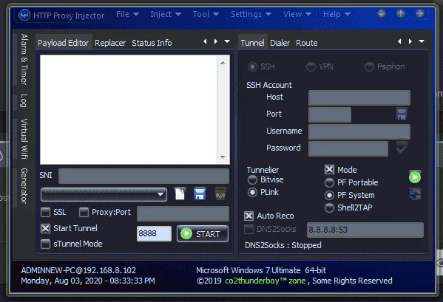Enable the DNS2Socks checkbox
The width and height of the screenshot is (443, 302).
[x=249, y=229]
